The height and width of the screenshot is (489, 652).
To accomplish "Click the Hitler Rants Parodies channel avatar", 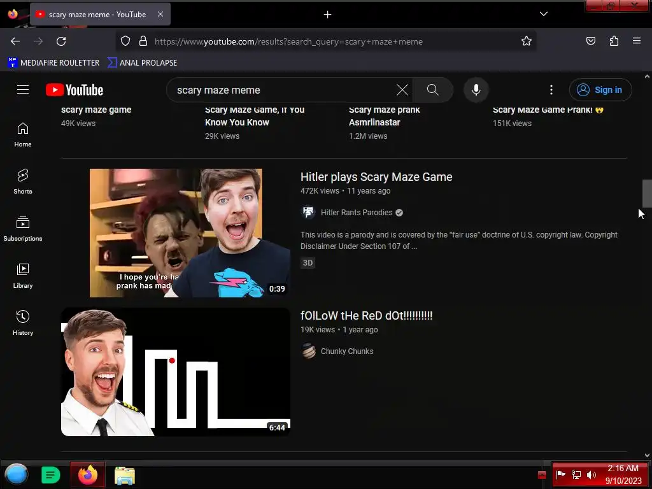I will 309,213.
